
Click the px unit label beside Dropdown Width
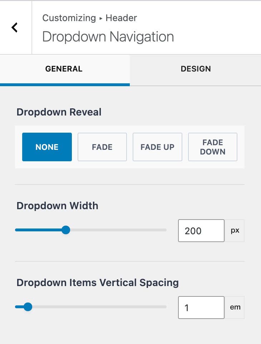click(235, 231)
